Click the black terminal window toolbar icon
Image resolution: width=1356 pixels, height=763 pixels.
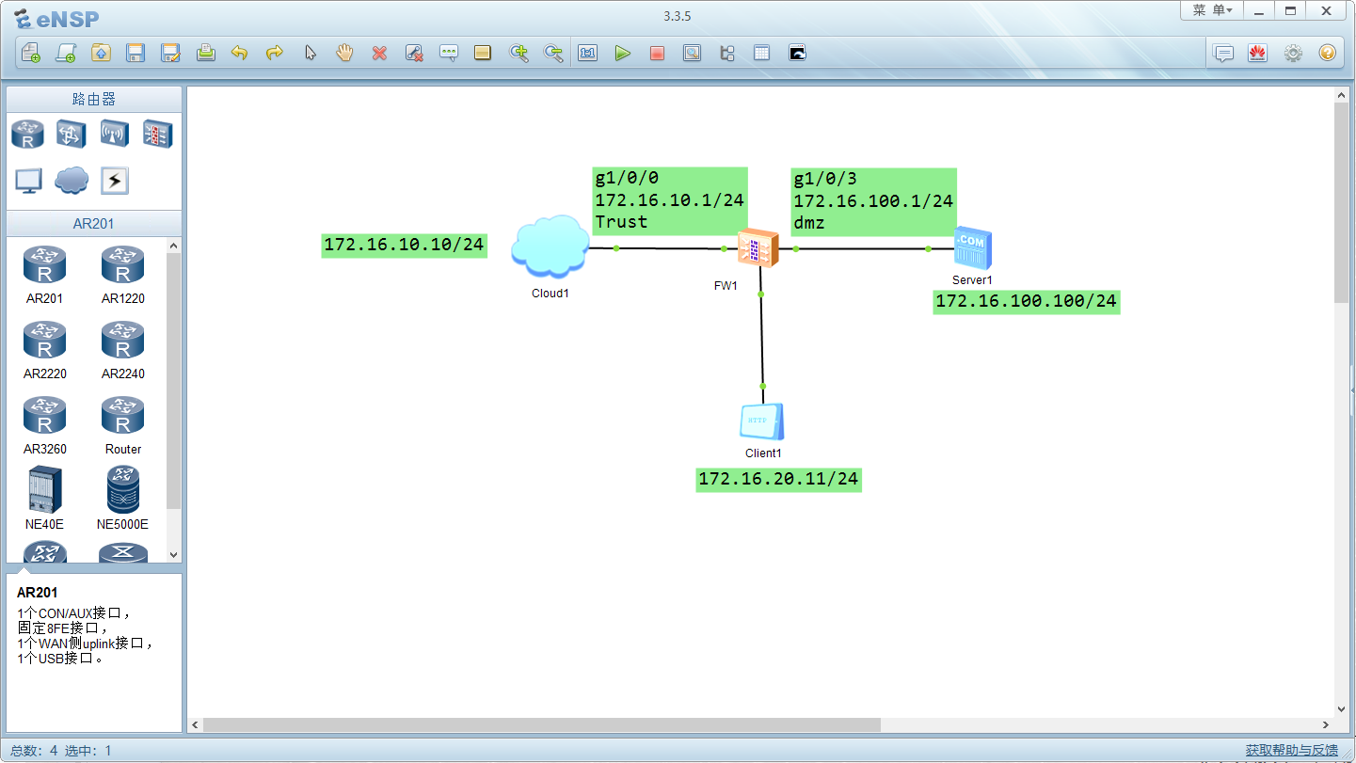(x=797, y=53)
